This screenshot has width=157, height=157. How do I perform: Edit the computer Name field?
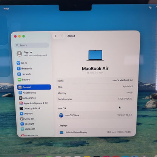(x=95, y=80)
